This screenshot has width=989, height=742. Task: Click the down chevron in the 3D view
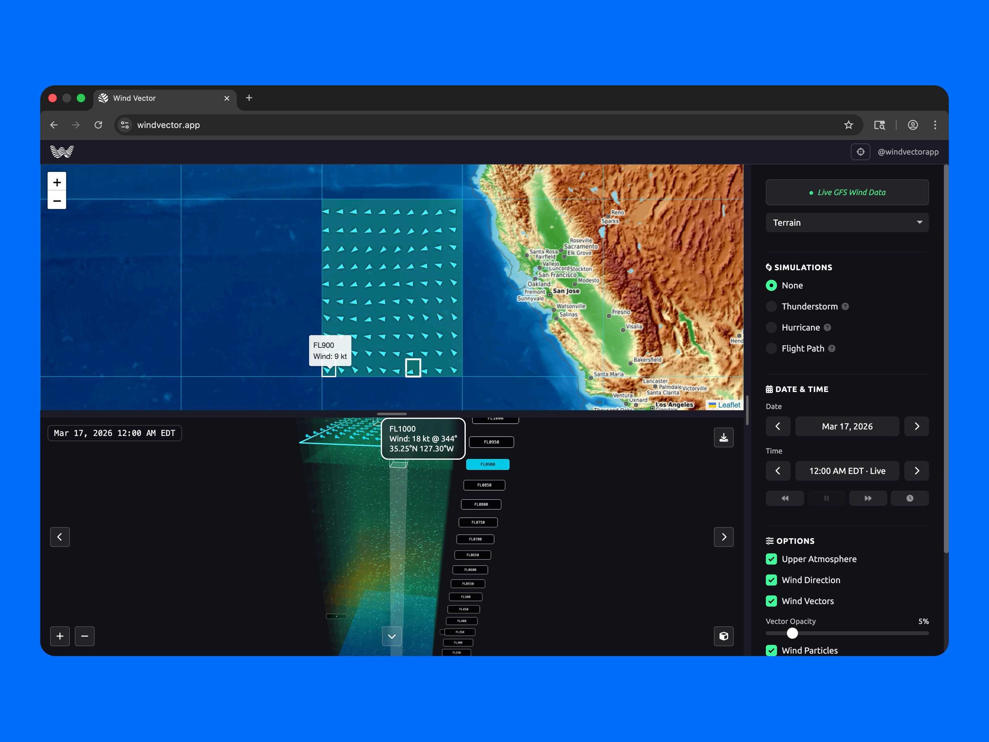point(392,637)
